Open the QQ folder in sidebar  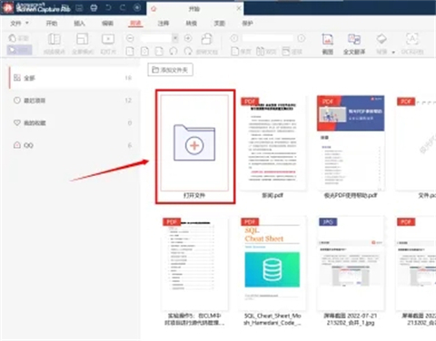(73, 145)
